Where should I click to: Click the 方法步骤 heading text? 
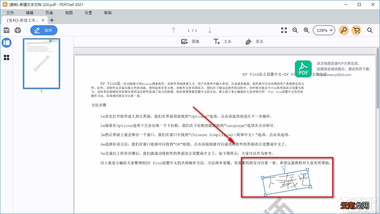(99, 105)
